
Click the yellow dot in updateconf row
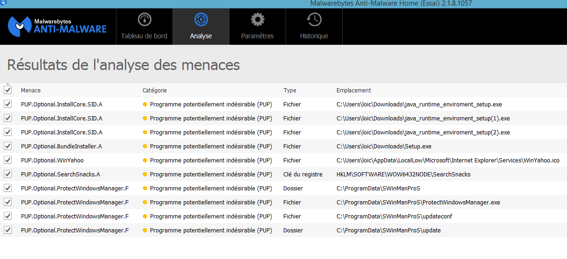pos(145,217)
